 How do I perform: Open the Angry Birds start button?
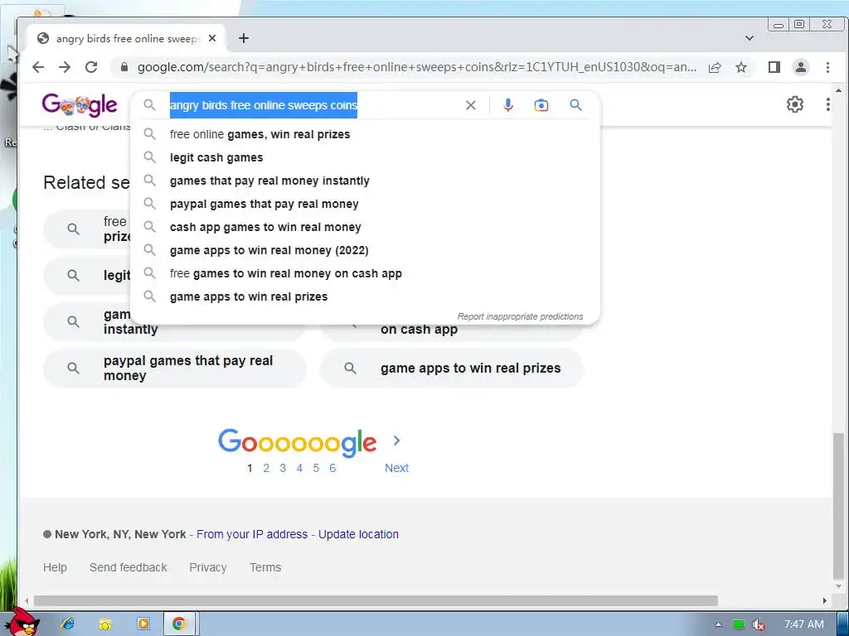pos(23,623)
